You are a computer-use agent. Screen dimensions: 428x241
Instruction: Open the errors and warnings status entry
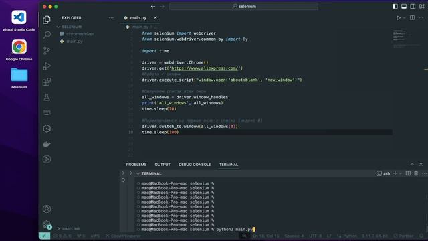coord(62,236)
